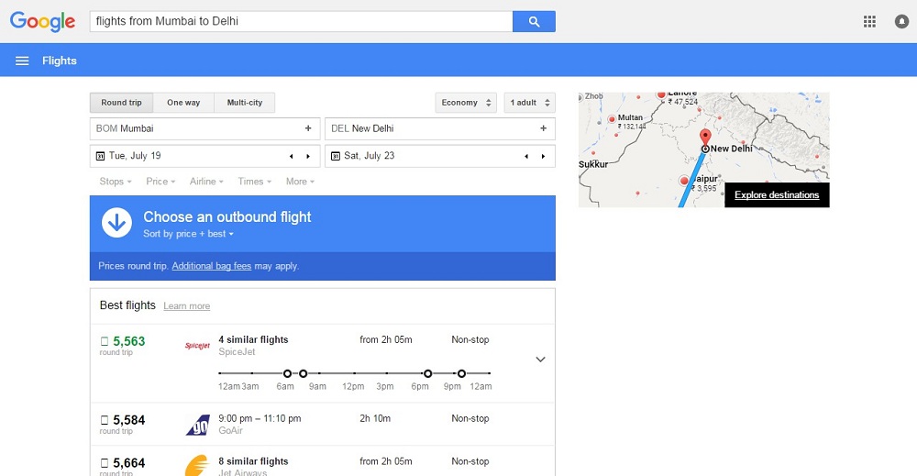
Task: Click the Flights header title
Action: [59, 61]
